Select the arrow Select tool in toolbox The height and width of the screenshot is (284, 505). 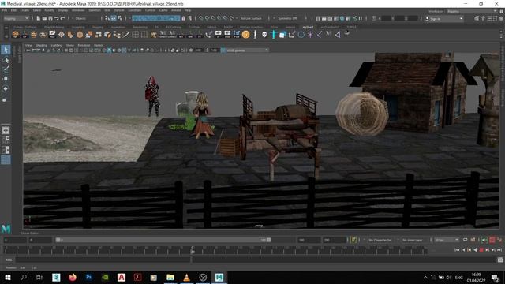tap(6, 50)
